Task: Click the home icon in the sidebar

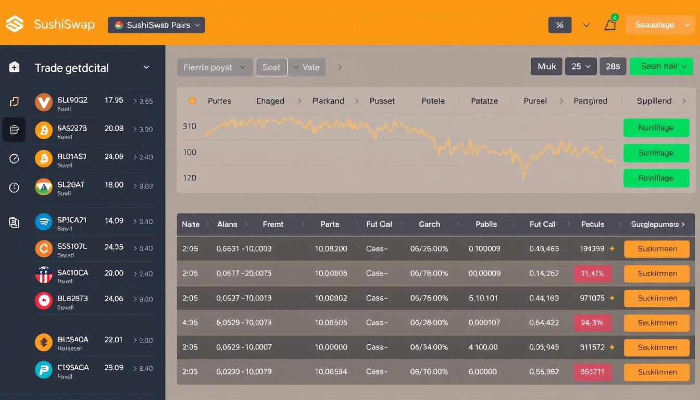Action: [14, 67]
